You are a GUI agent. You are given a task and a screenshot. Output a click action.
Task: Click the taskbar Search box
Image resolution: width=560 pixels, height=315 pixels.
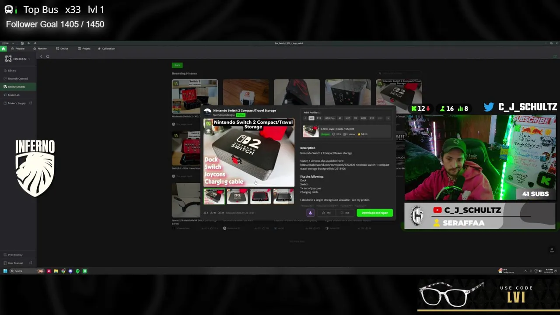pos(27,271)
